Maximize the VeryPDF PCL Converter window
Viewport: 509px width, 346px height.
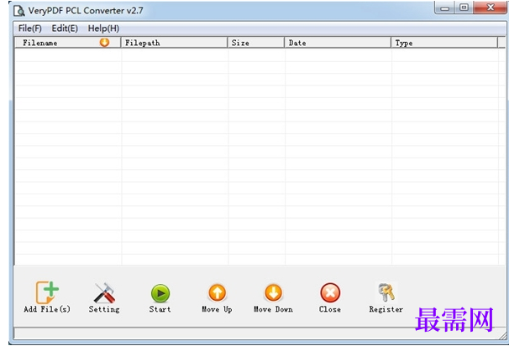[x=464, y=8]
